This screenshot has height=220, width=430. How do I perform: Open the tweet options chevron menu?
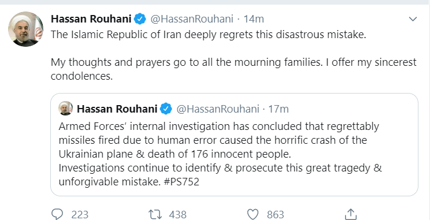click(413, 19)
